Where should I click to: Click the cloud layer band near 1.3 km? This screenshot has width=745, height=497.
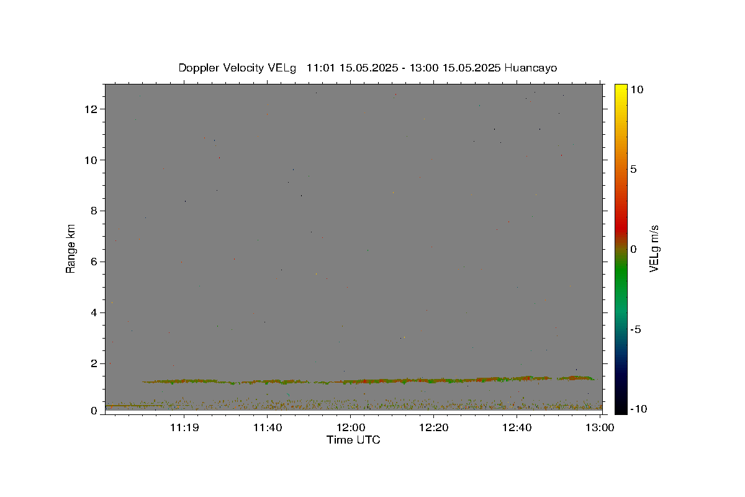368,380
